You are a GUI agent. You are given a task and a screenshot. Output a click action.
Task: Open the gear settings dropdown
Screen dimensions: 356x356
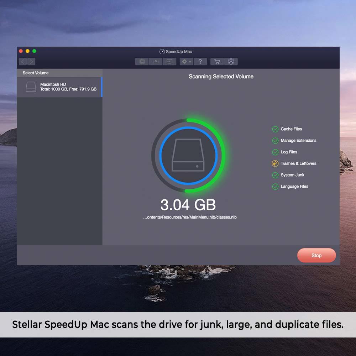186,62
